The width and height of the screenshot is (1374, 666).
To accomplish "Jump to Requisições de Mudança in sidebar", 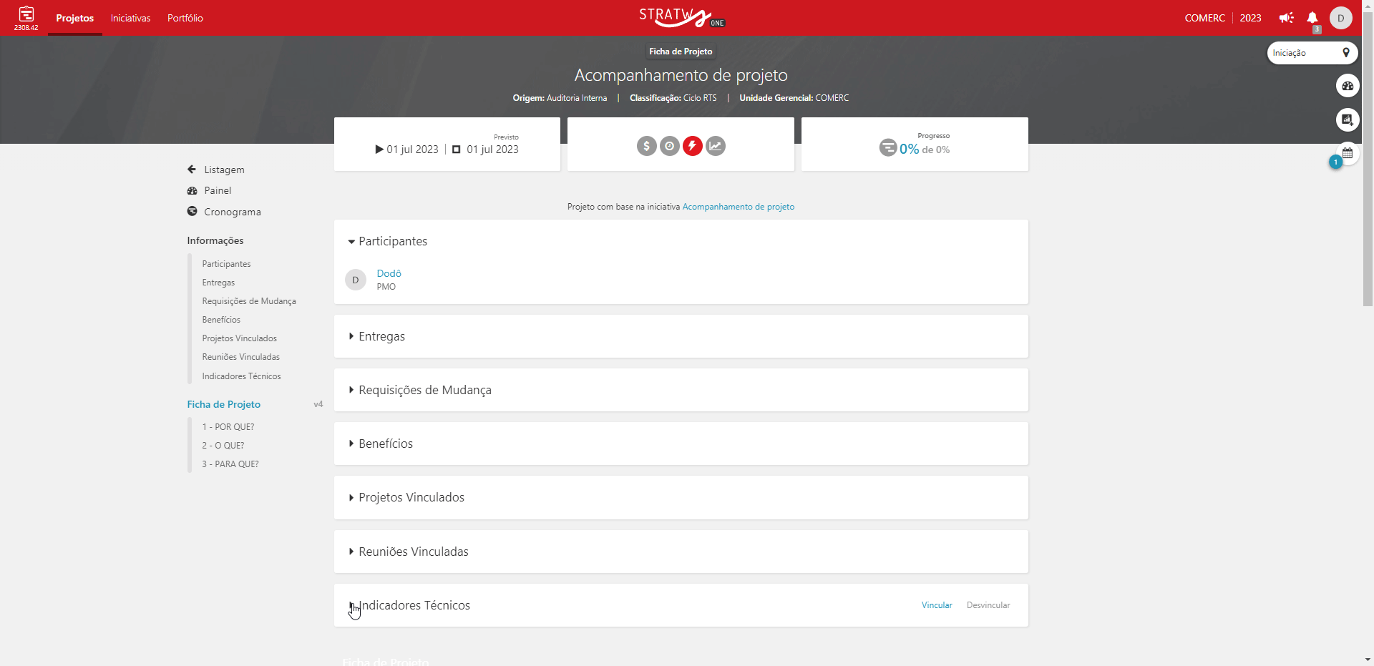I will (249, 301).
